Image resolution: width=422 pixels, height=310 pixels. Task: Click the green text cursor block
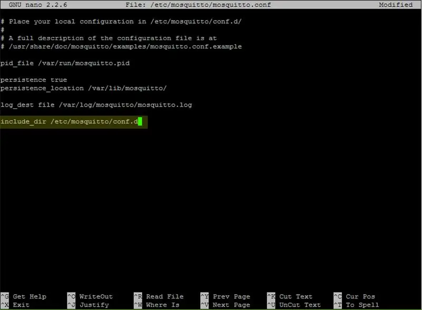(140, 122)
